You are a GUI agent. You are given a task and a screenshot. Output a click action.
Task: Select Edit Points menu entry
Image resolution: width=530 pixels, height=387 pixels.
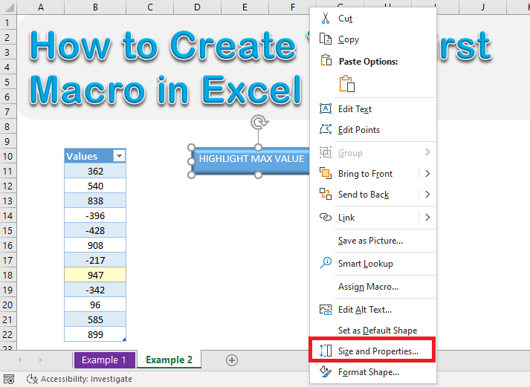pyautogui.click(x=373, y=130)
